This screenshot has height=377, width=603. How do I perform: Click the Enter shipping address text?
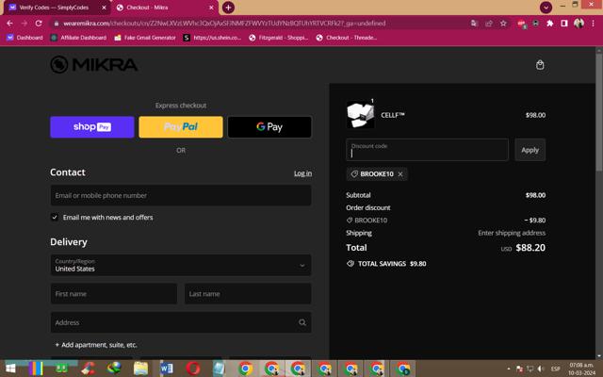512,233
